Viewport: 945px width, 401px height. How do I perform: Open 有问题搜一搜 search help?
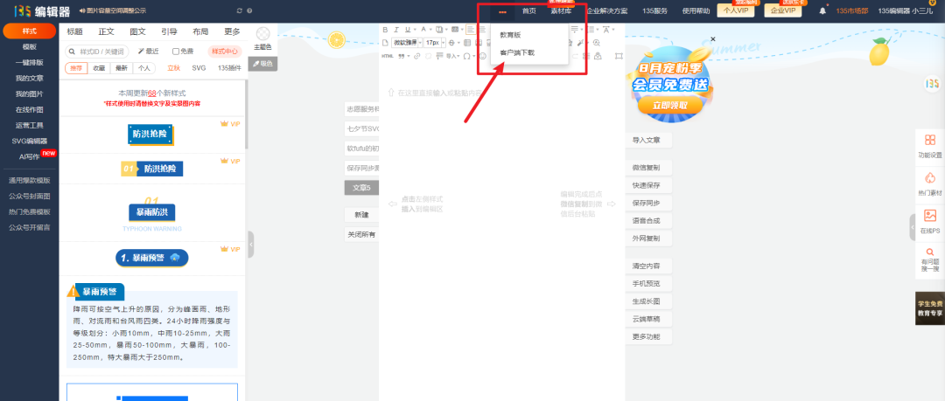tap(930, 260)
